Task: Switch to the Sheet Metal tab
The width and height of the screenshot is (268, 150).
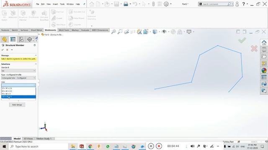Action: click(36, 30)
